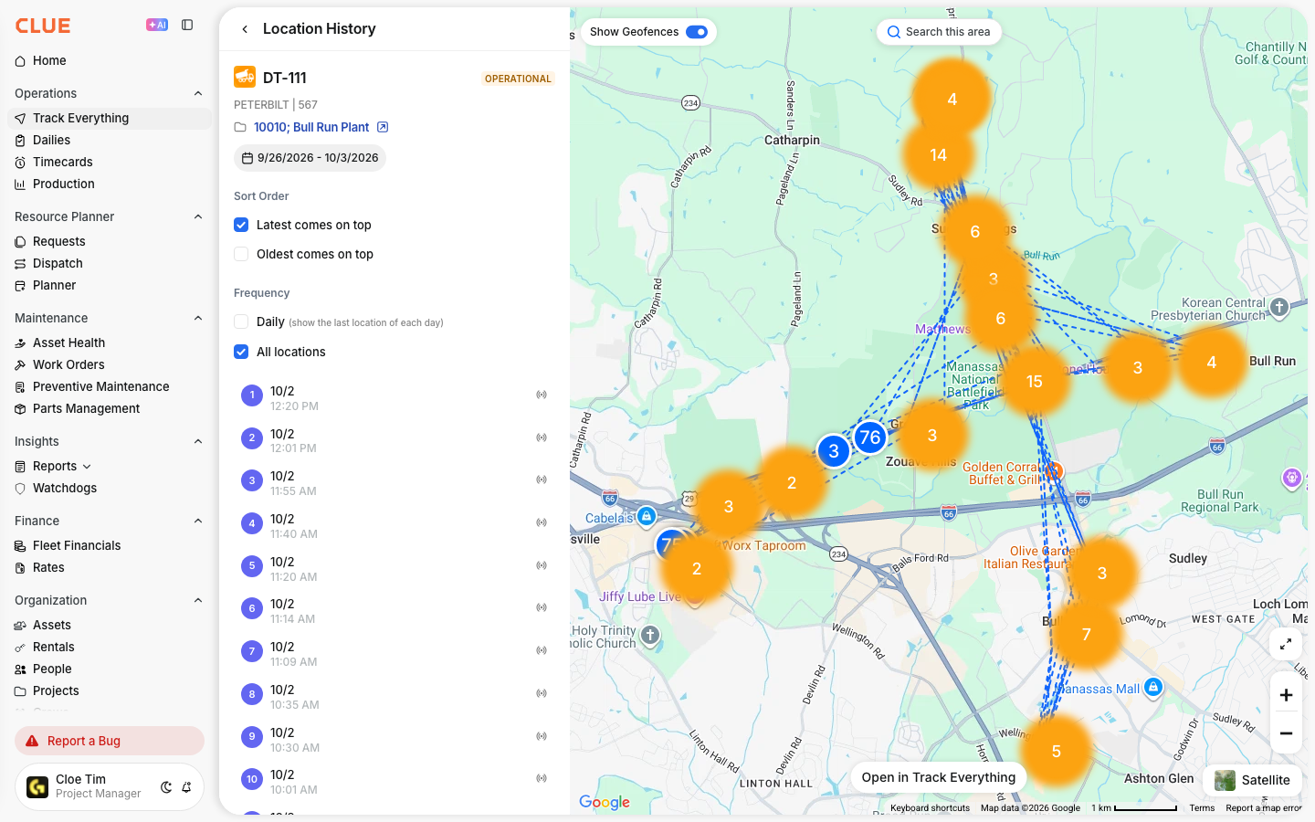Open Fleet Financials page
The height and width of the screenshot is (822, 1315).
pos(110,545)
